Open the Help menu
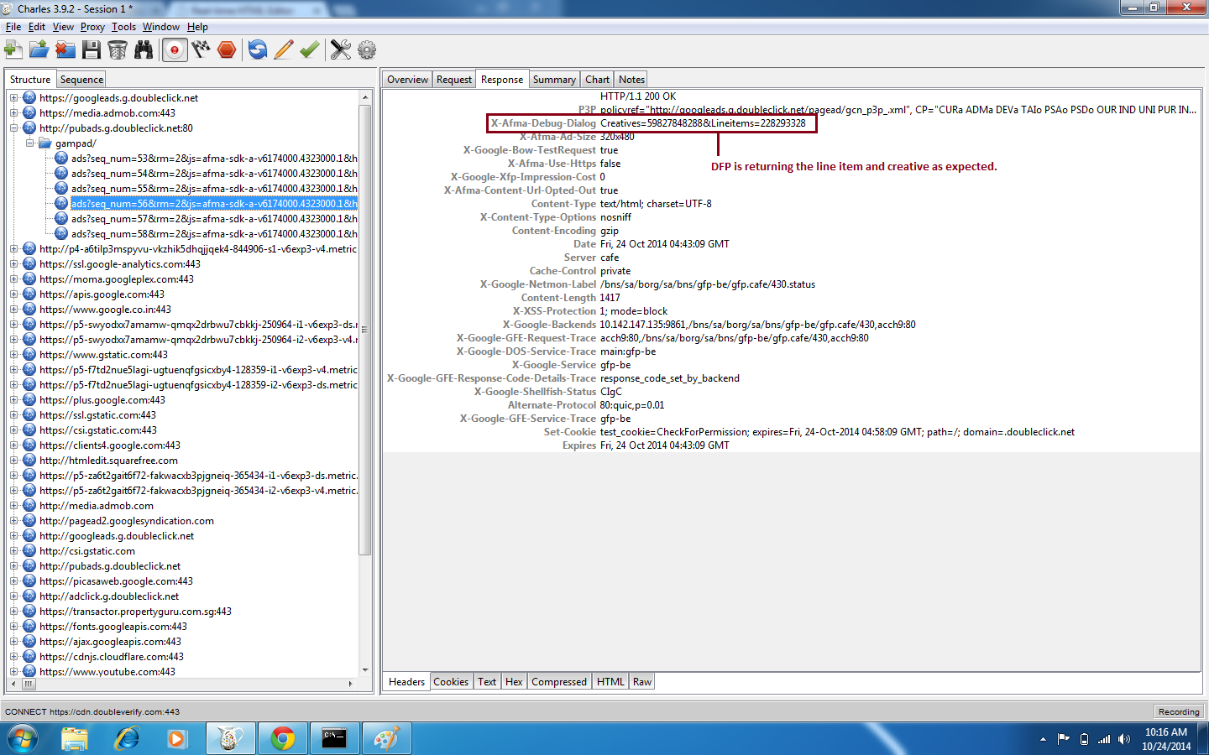The height and width of the screenshot is (755, 1209). tap(197, 27)
